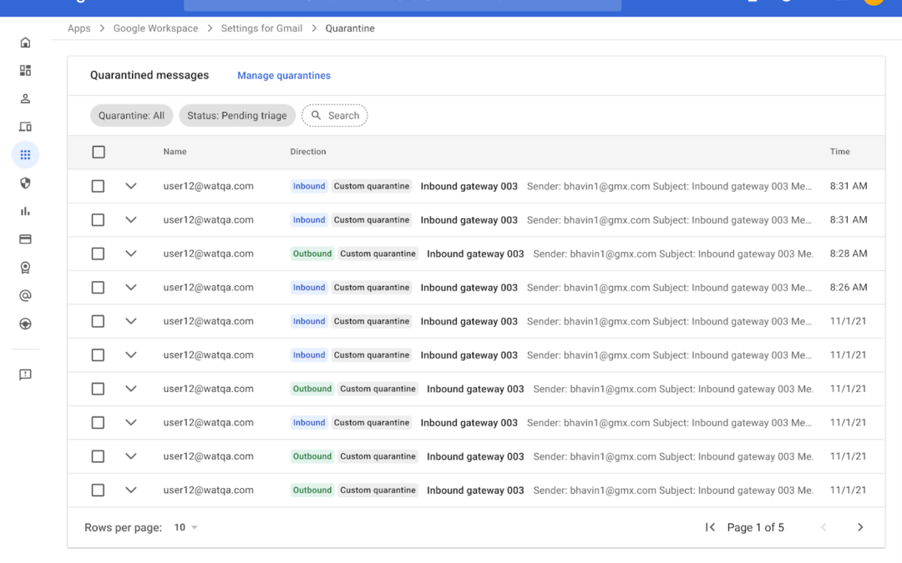Expand the 8:26 AM Inbound message
The image size is (902, 563).
tap(131, 287)
